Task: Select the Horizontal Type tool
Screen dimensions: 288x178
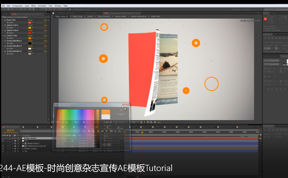Action: [37, 9]
